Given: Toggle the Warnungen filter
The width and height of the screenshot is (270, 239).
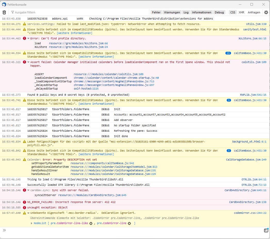Looking at the screenshot, I should 172,12.
